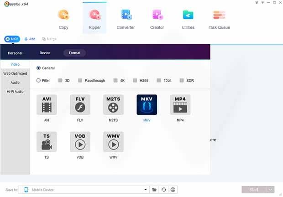Screen dimensions: 283x197
Task: Open the title bar dropdown menu arrow
Action: 262,3
